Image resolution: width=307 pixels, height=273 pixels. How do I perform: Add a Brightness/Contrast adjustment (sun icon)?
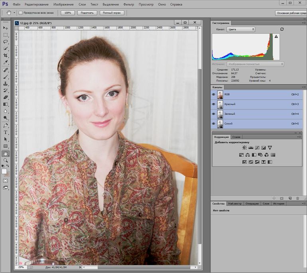pyautogui.click(x=244, y=148)
